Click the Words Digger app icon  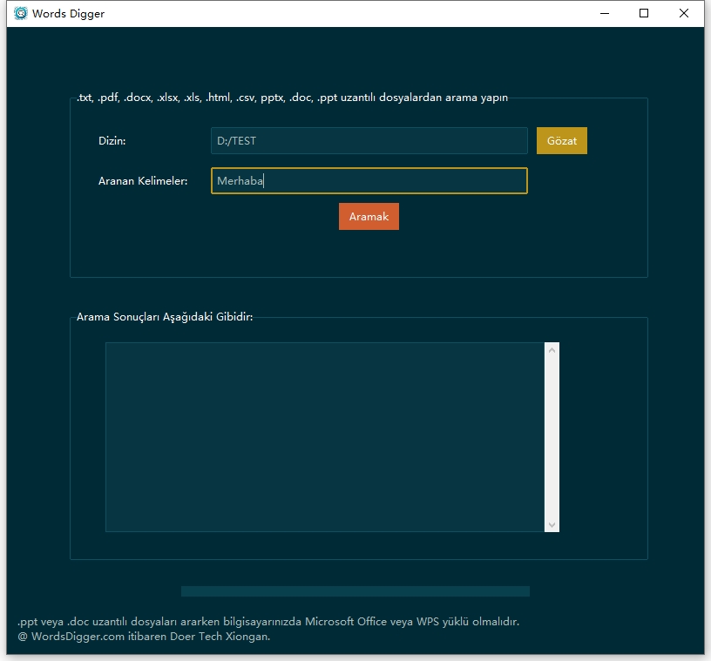pos(21,14)
